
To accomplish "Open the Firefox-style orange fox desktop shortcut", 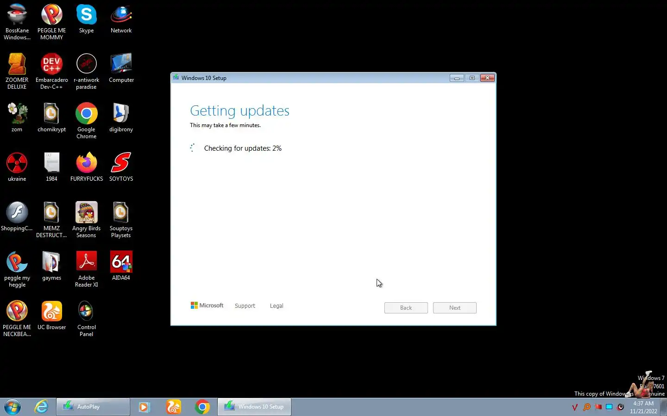I will click(x=86, y=167).
